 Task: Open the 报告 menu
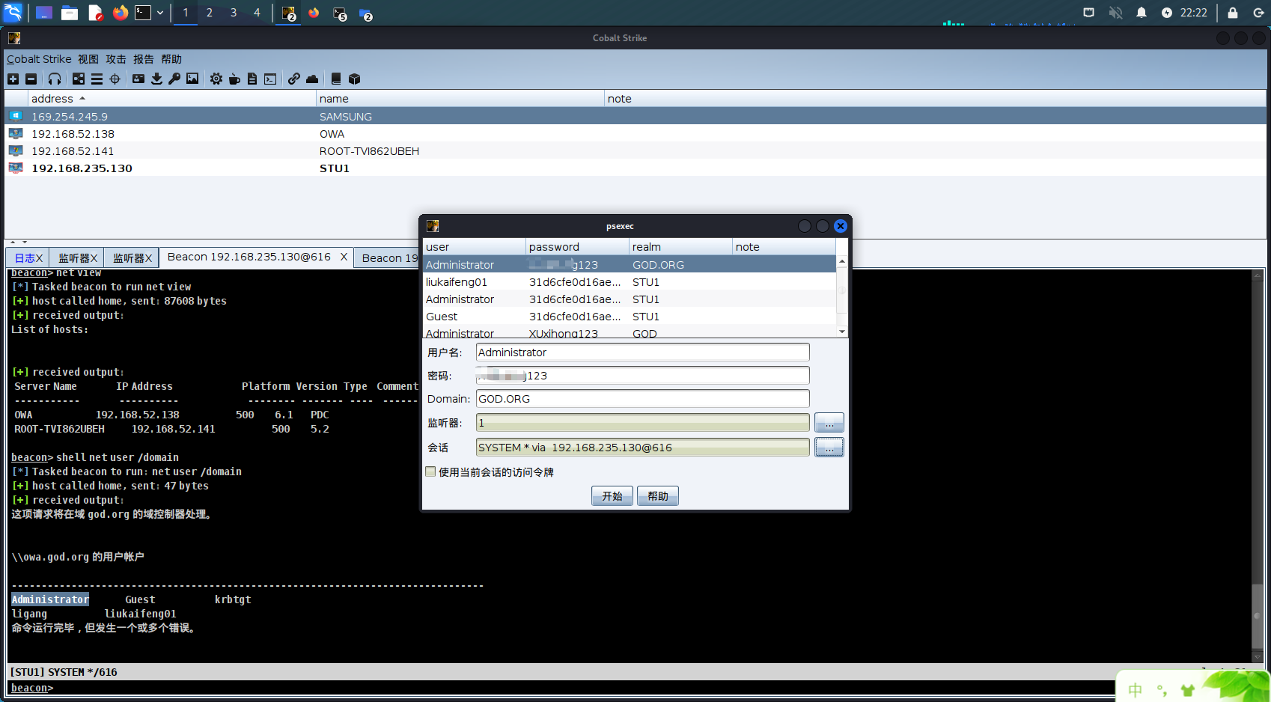[144, 59]
